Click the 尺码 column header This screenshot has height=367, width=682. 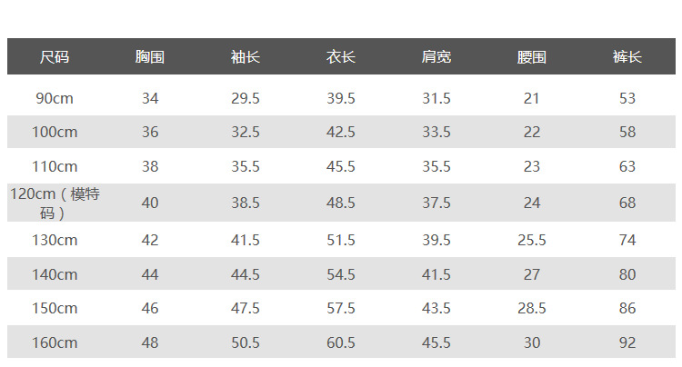tap(55, 57)
